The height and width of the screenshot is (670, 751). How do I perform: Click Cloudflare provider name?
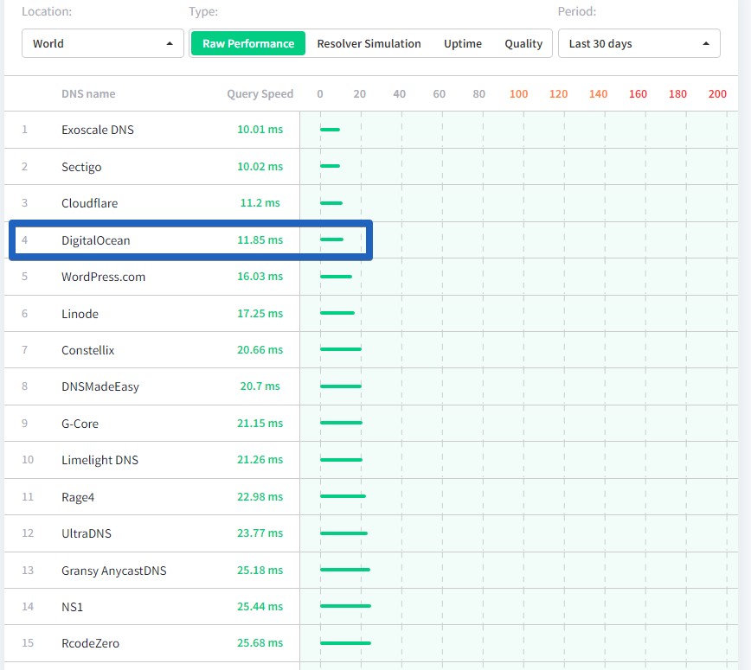click(90, 203)
